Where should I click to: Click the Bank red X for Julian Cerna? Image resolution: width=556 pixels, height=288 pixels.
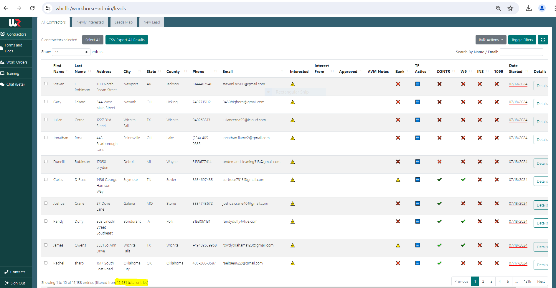398,120
